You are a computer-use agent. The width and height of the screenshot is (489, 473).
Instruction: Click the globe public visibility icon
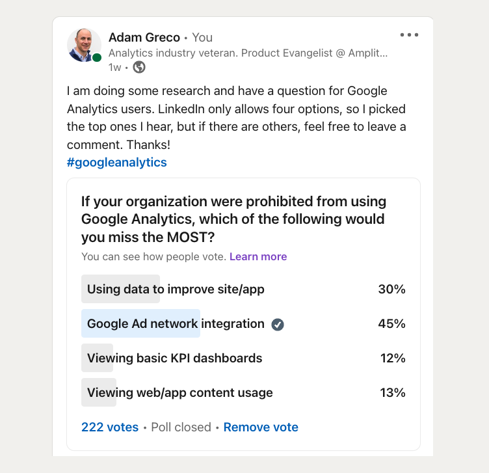[139, 67]
